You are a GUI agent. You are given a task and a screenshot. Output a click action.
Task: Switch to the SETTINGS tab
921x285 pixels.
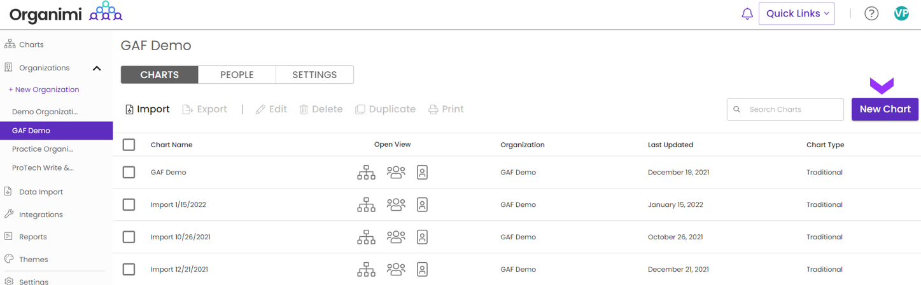click(314, 75)
